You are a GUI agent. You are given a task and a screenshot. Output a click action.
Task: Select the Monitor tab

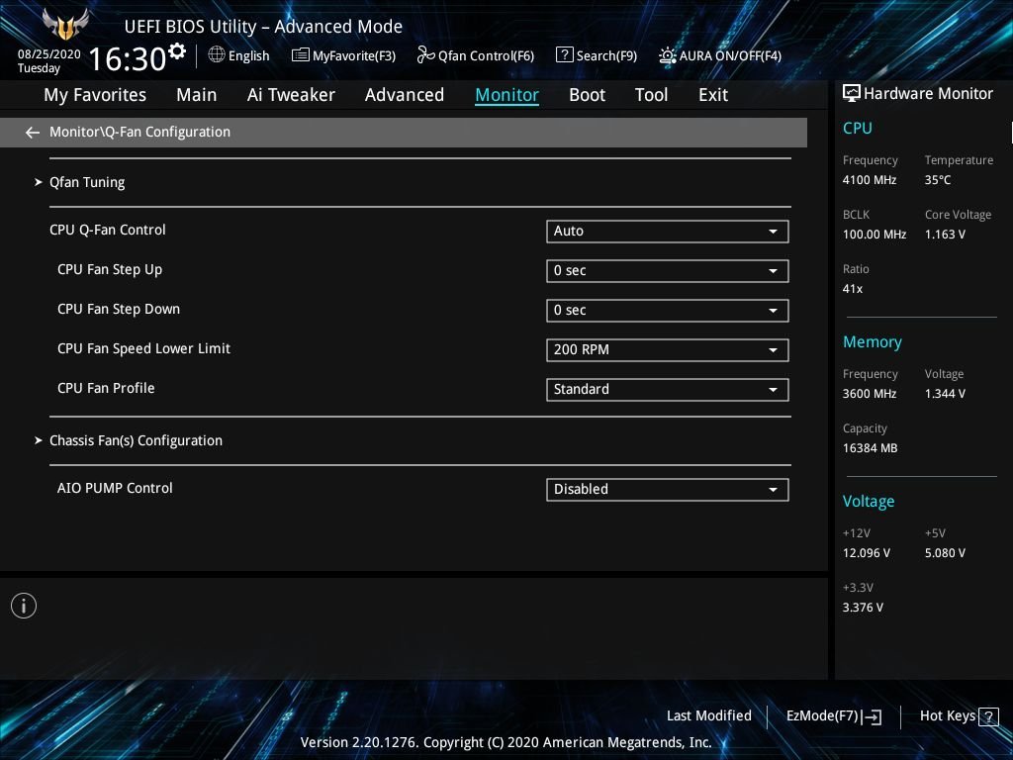507,95
